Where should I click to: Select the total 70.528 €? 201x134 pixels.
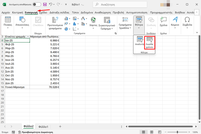(44, 87)
